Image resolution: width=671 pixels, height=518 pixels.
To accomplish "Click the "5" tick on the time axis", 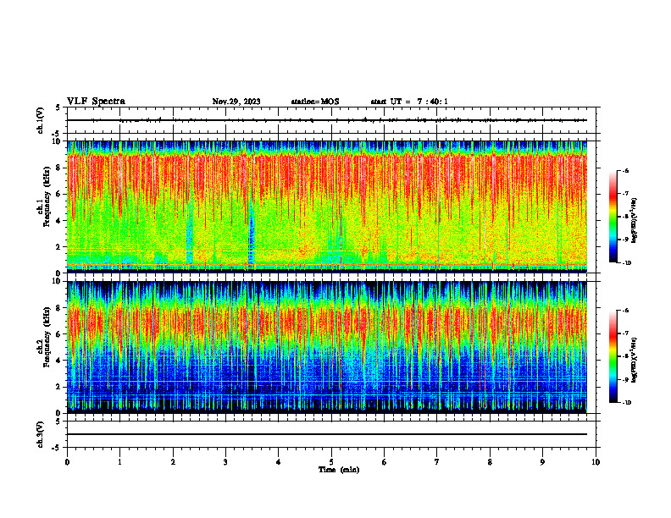I will 331,462.
